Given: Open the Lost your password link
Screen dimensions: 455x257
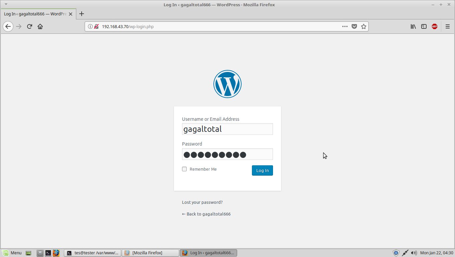Looking at the screenshot, I should click(202, 202).
